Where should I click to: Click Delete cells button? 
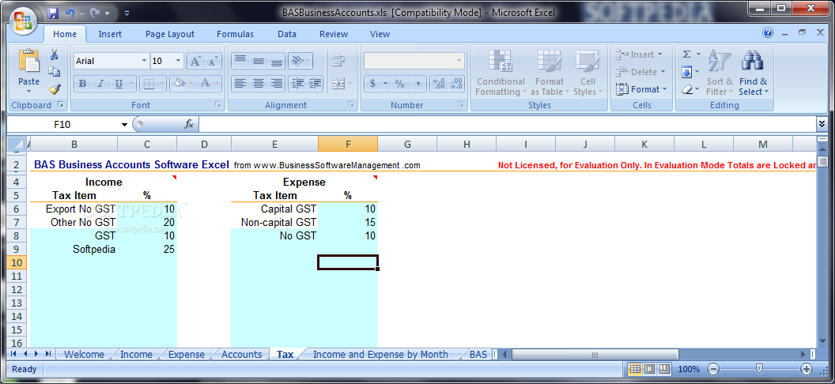641,72
